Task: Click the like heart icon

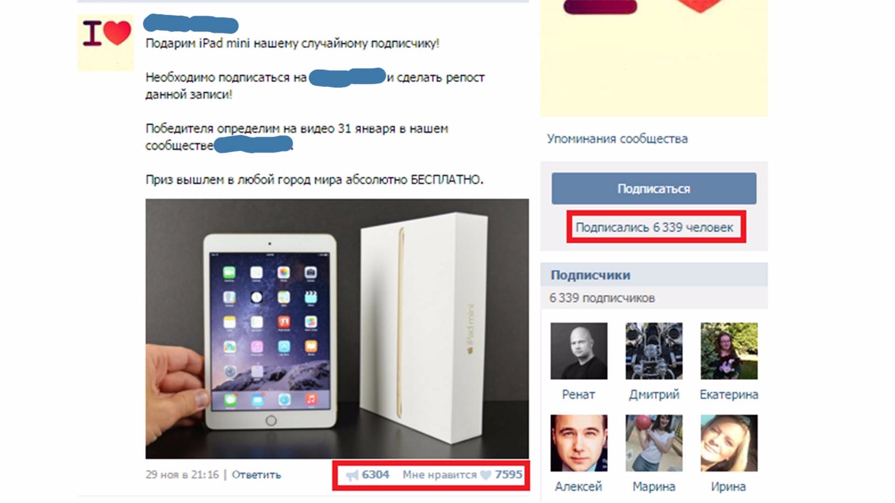Action: (x=486, y=475)
